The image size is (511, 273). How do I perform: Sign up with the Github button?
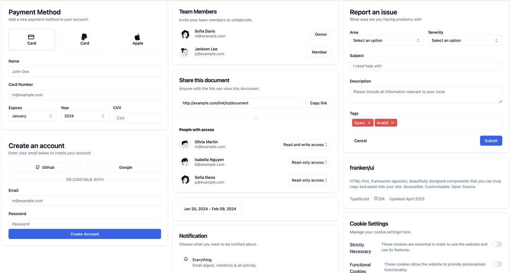(45, 167)
